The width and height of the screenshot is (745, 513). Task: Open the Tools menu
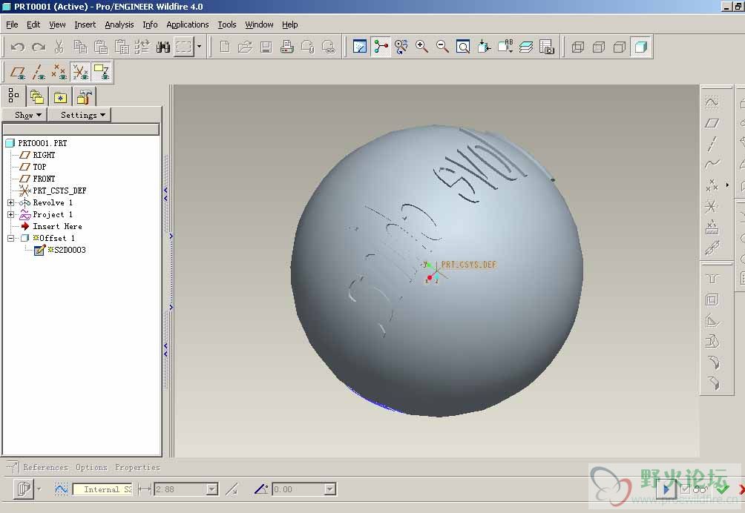tap(226, 24)
